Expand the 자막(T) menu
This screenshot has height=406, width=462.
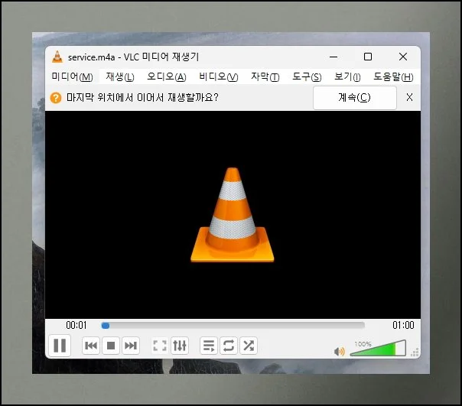(x=265, y=77)
